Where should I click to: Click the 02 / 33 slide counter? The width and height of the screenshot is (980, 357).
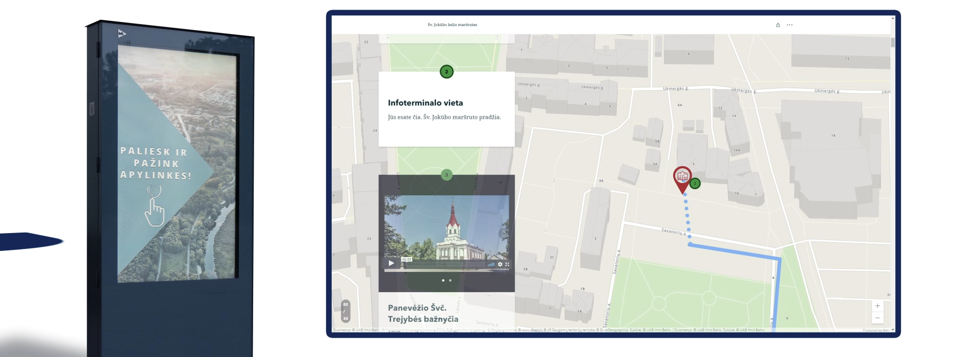click(x=346, y=311)
